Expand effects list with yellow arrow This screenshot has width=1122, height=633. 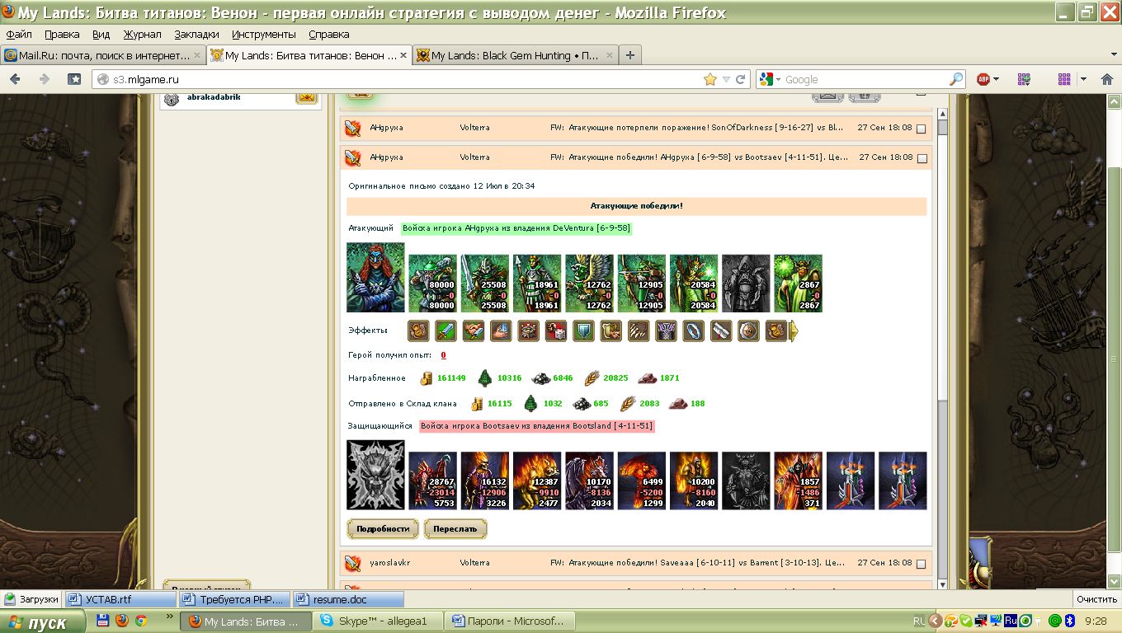click(x=794, y=331)
